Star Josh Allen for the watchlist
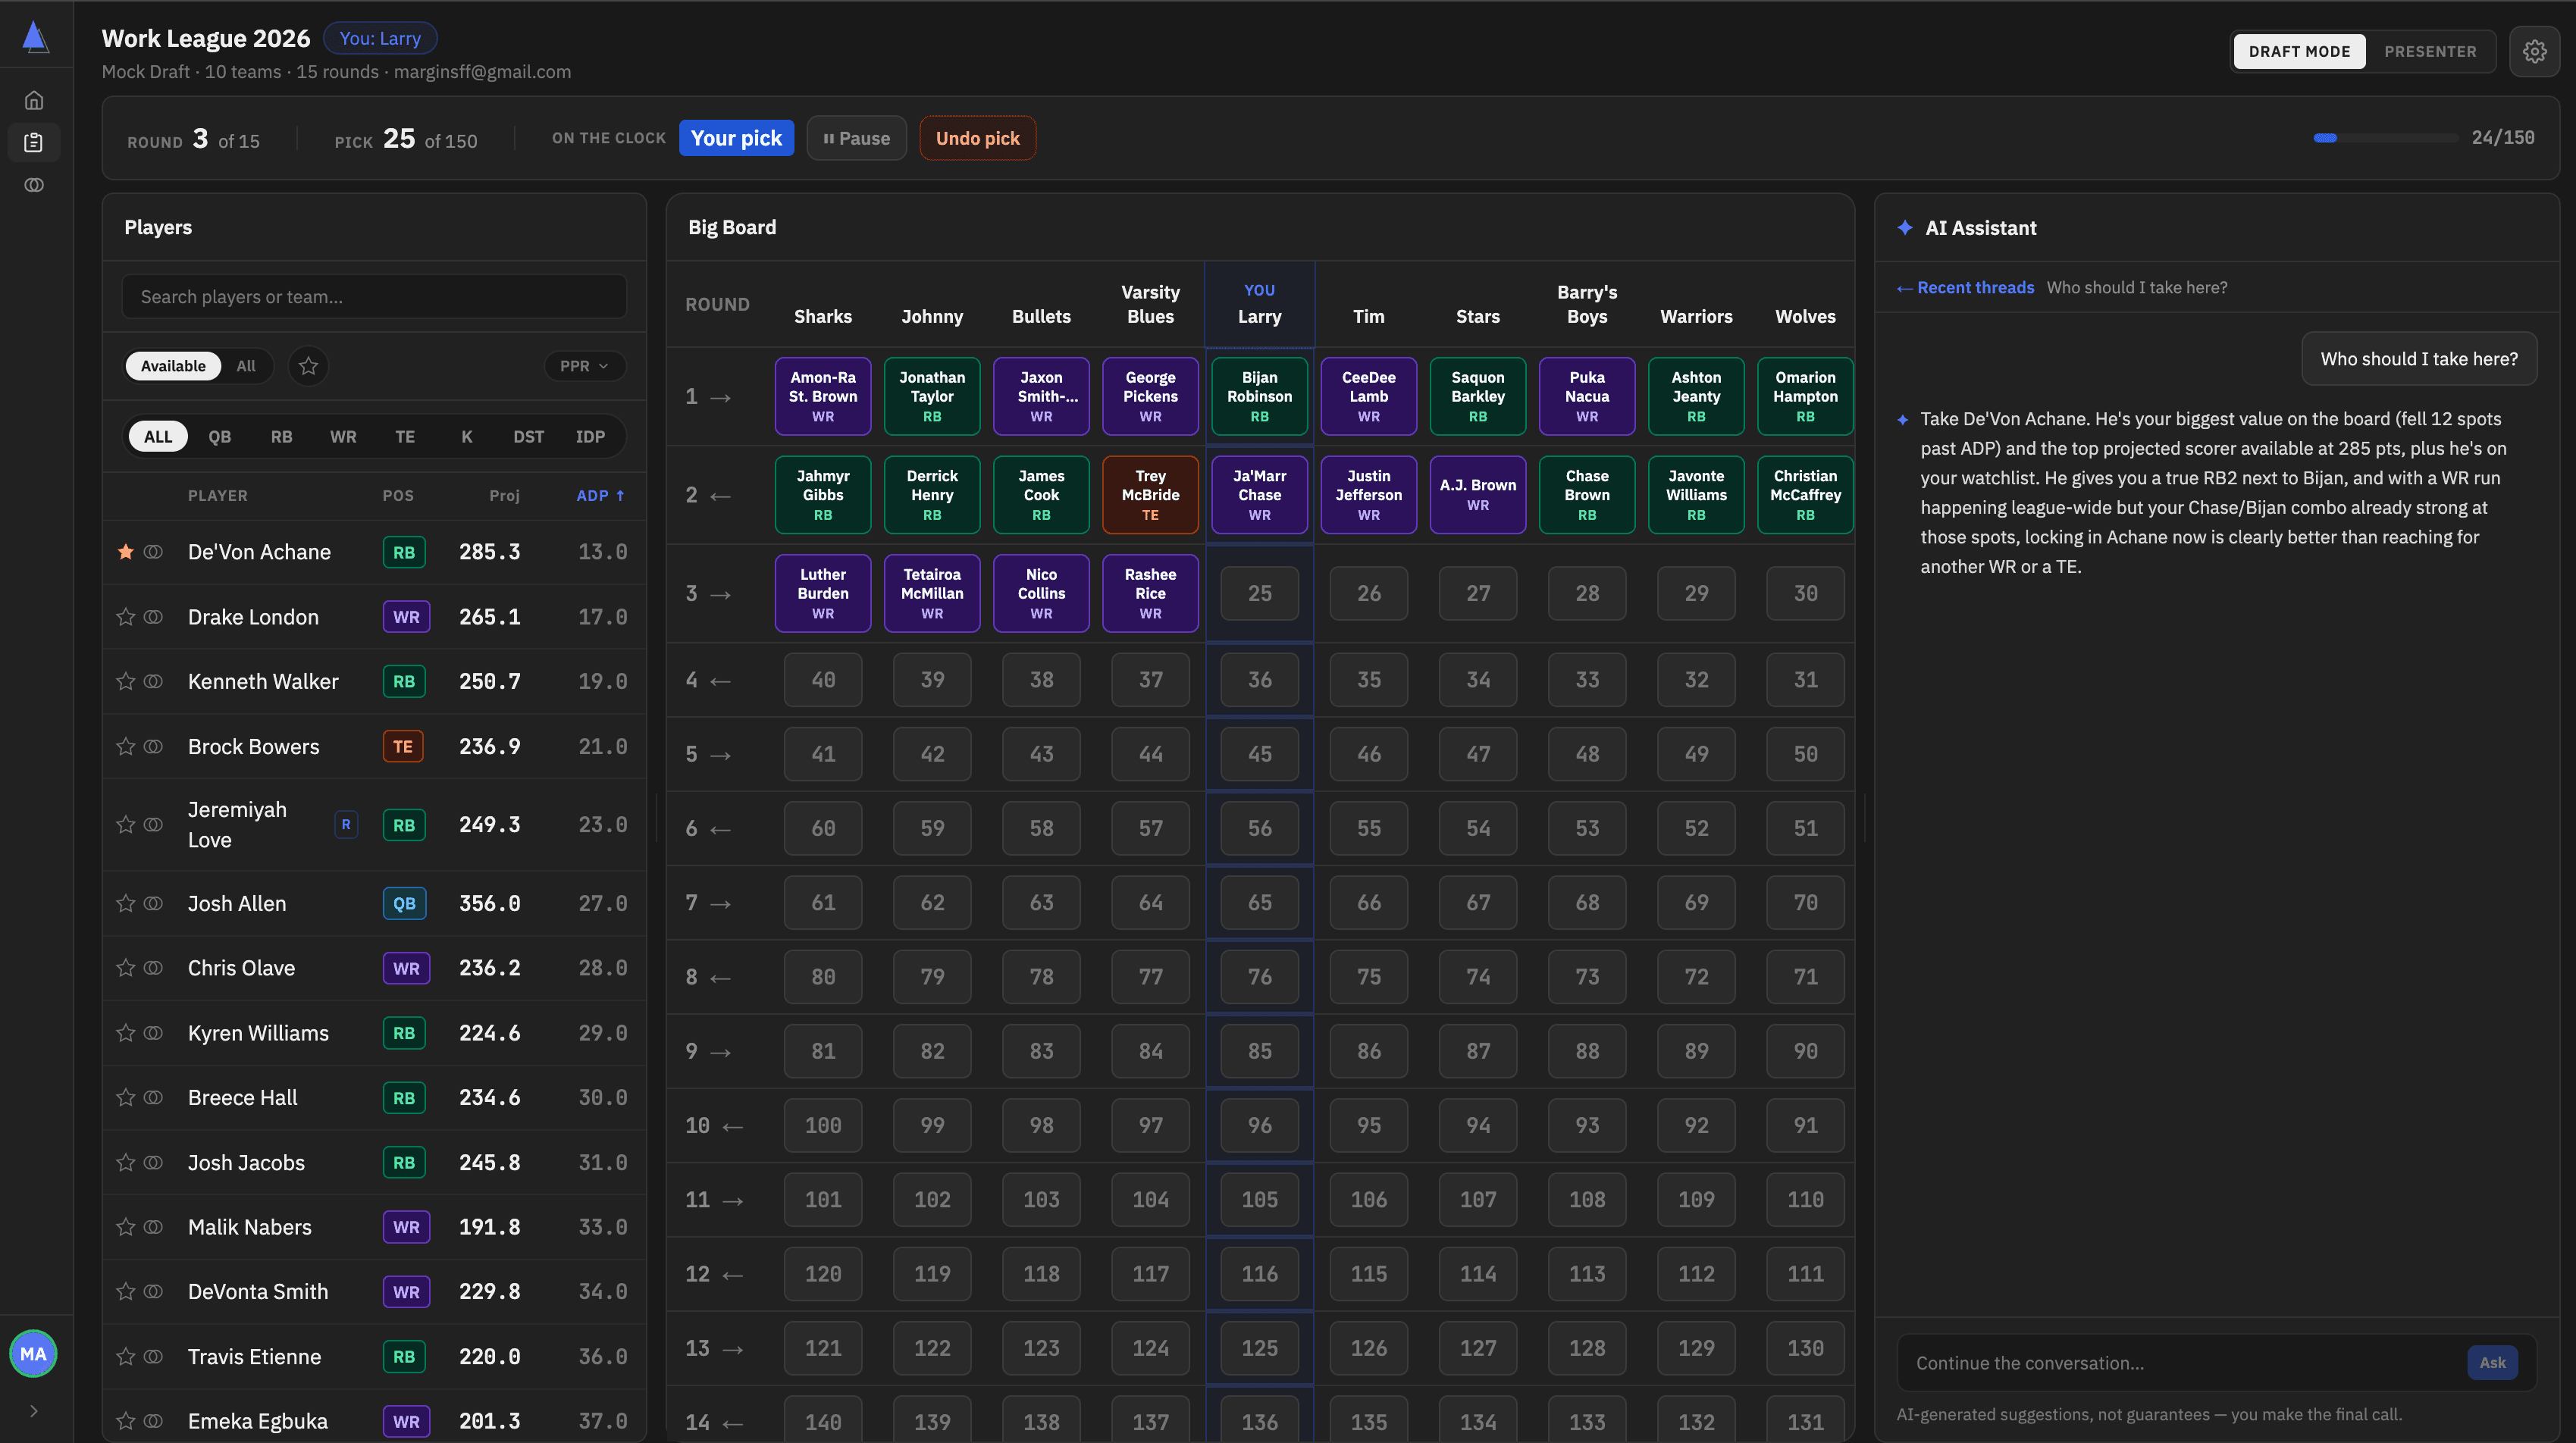This screenshot has height=1443, width=2576. tap(125, 903)
